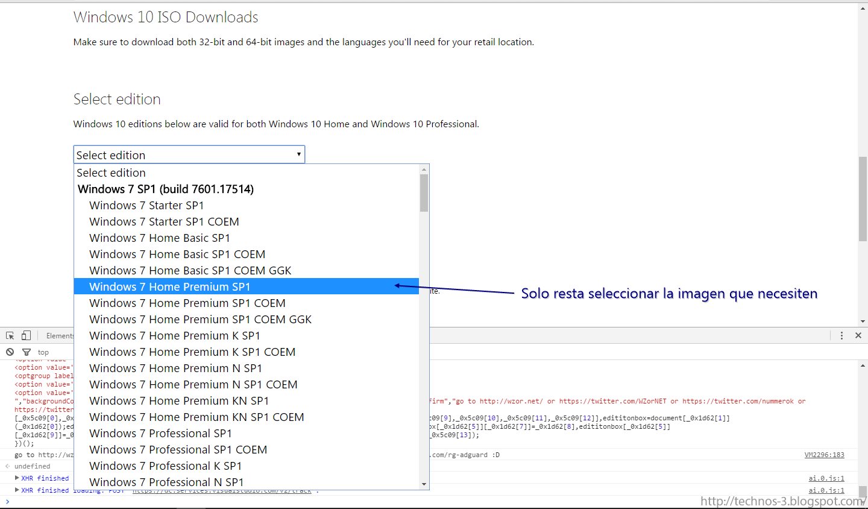Click the inspect element picker icon

[10, 335]
